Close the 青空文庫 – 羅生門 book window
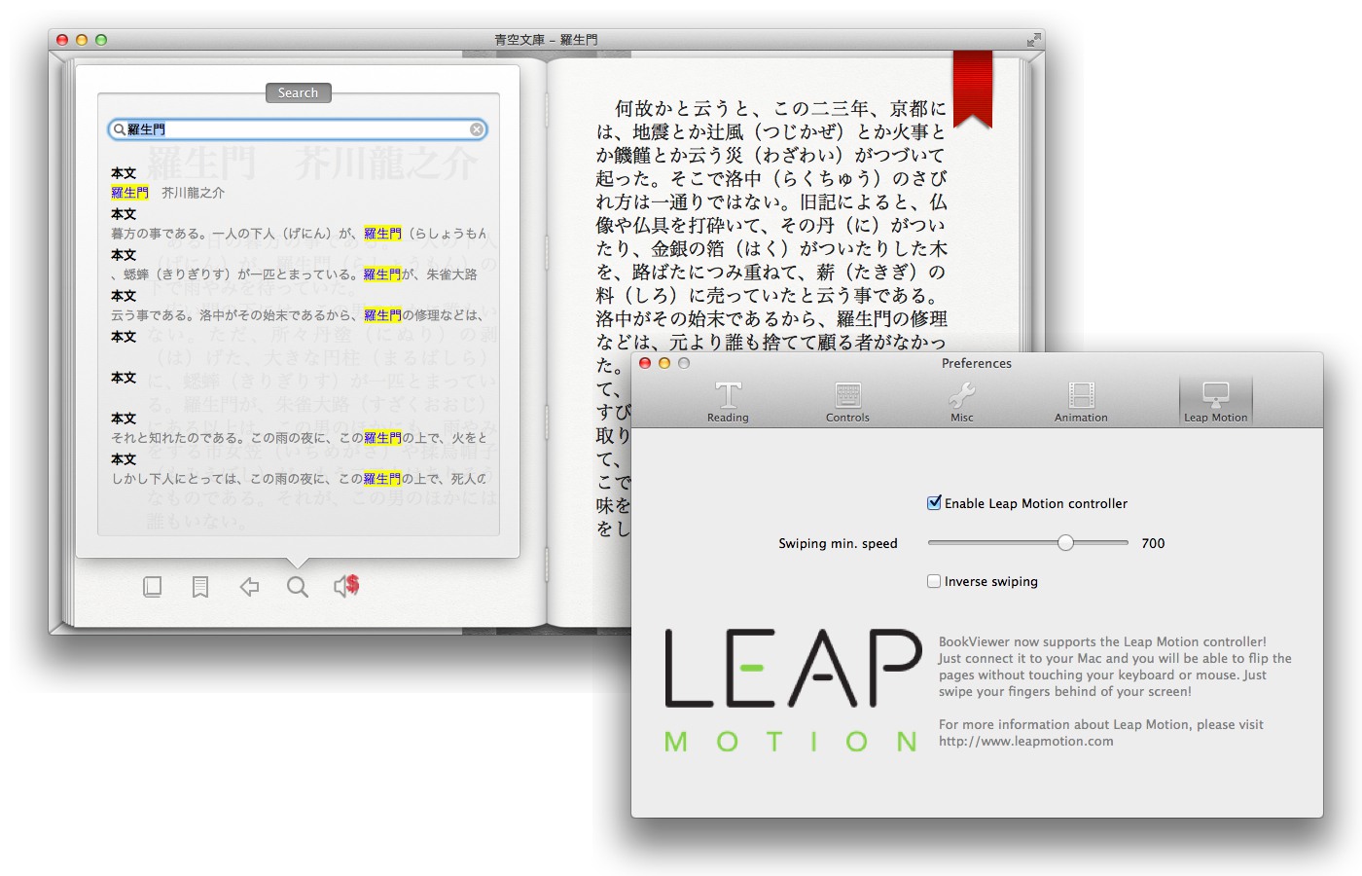Viewport: 1362px width, 876px height. point(62,40)
